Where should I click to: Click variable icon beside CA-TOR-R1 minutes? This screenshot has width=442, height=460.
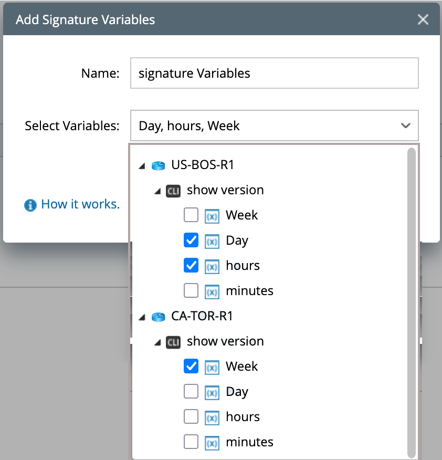point(212,443)
